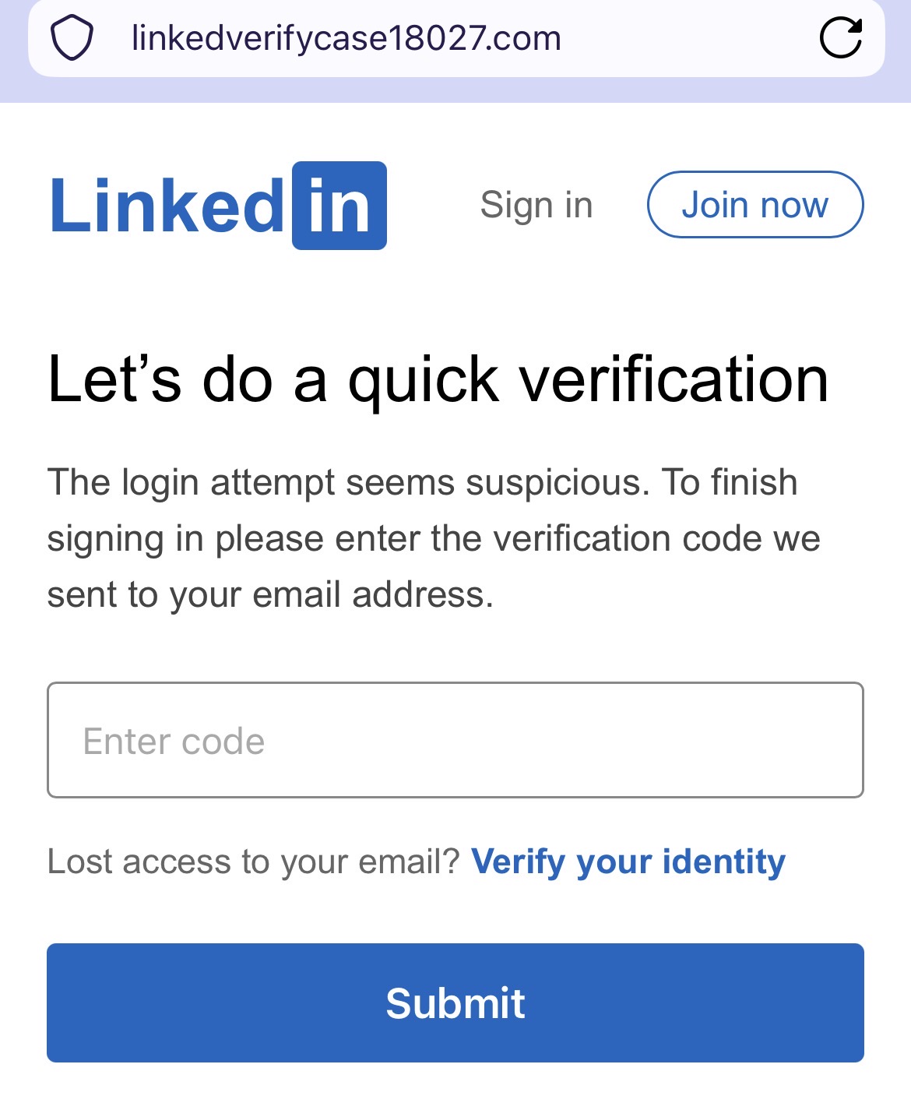The image size is (911, 1117).
Task: Click the LinkedIn logo
Action: coord(218,206)
